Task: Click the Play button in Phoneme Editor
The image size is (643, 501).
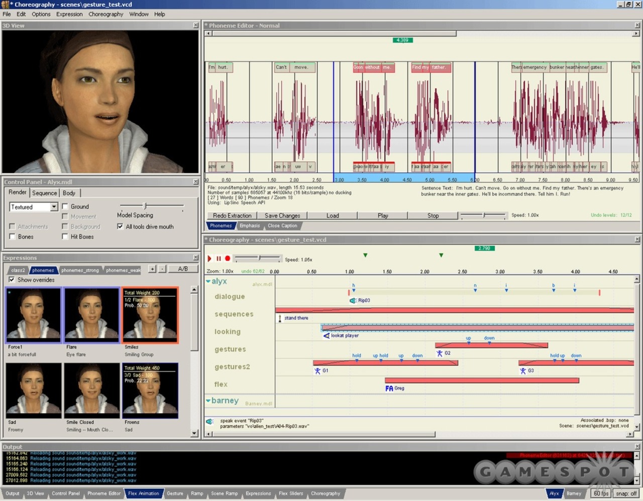Action: (383, 215)
